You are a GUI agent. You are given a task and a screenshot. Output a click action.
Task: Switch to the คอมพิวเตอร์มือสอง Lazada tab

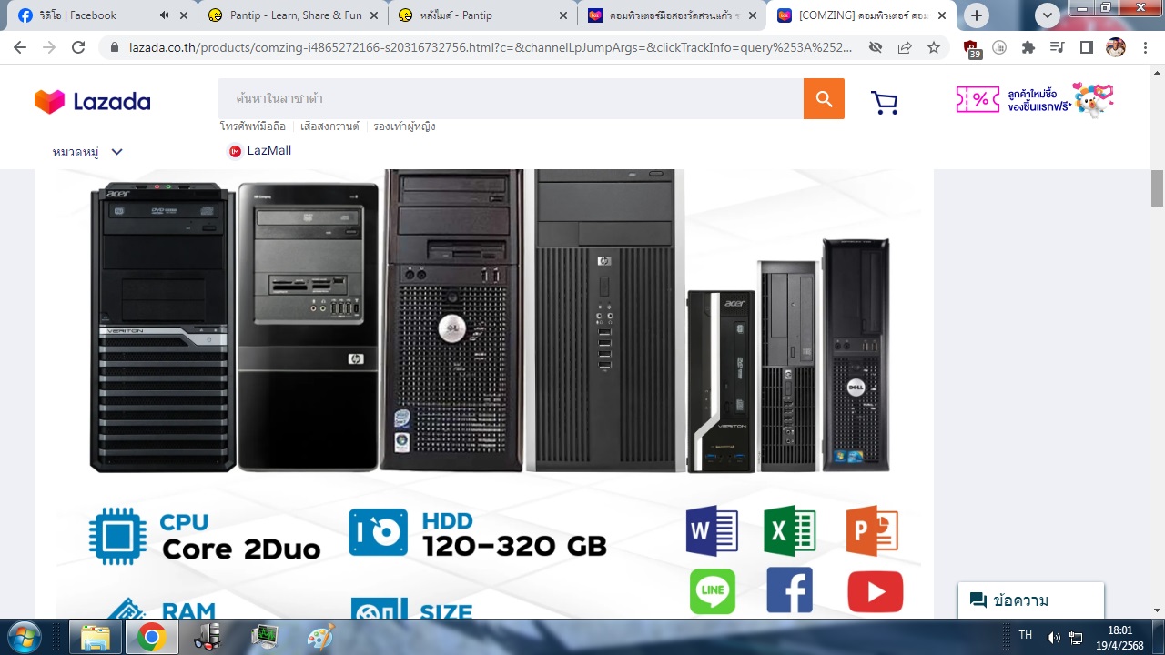(672, 15)
